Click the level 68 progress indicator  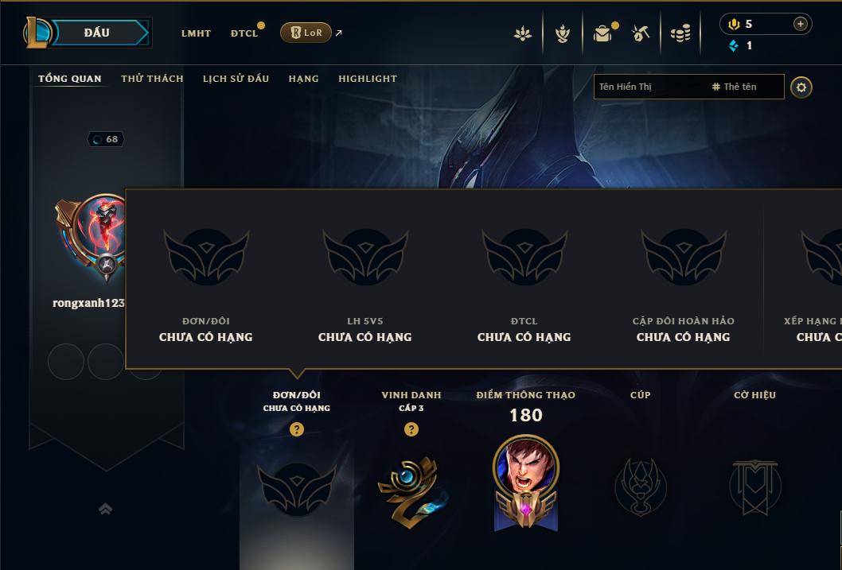106,139
